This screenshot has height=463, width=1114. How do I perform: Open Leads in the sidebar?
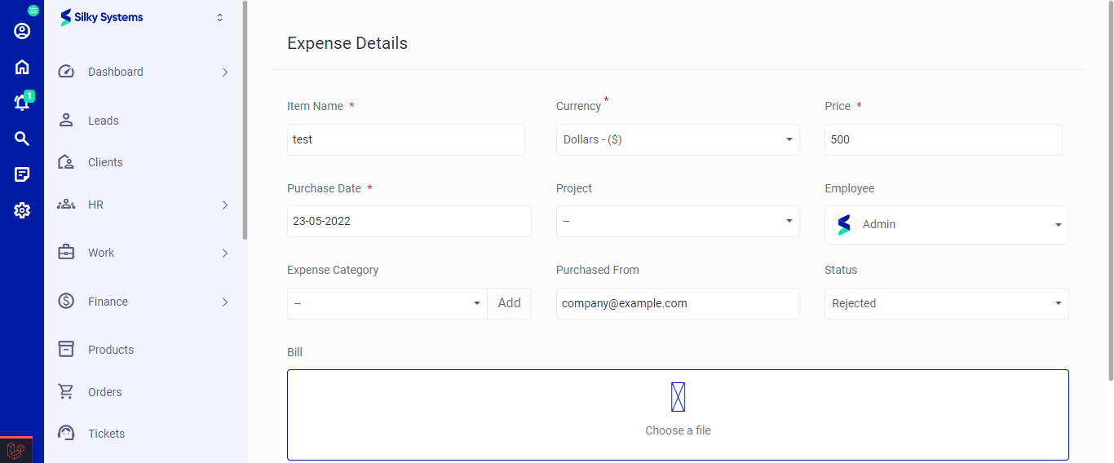click(x=104, y=121)
